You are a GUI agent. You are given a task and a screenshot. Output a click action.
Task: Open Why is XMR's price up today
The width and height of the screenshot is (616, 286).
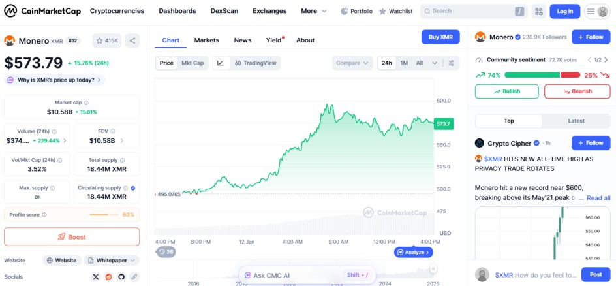55,80
